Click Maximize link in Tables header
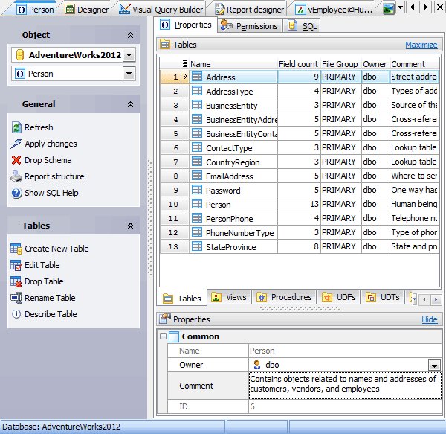Image resolution: width=446 pixels, height=434 pixels. pos(421,45)
